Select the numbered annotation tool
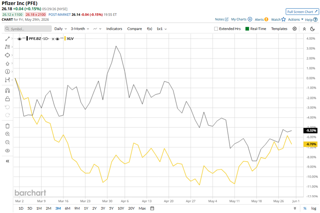The width and height of the screenshot is (320, 213). tap(7, 72)
